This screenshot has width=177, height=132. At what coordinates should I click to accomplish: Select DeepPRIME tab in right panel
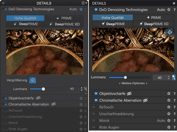(x=113, y=24)
